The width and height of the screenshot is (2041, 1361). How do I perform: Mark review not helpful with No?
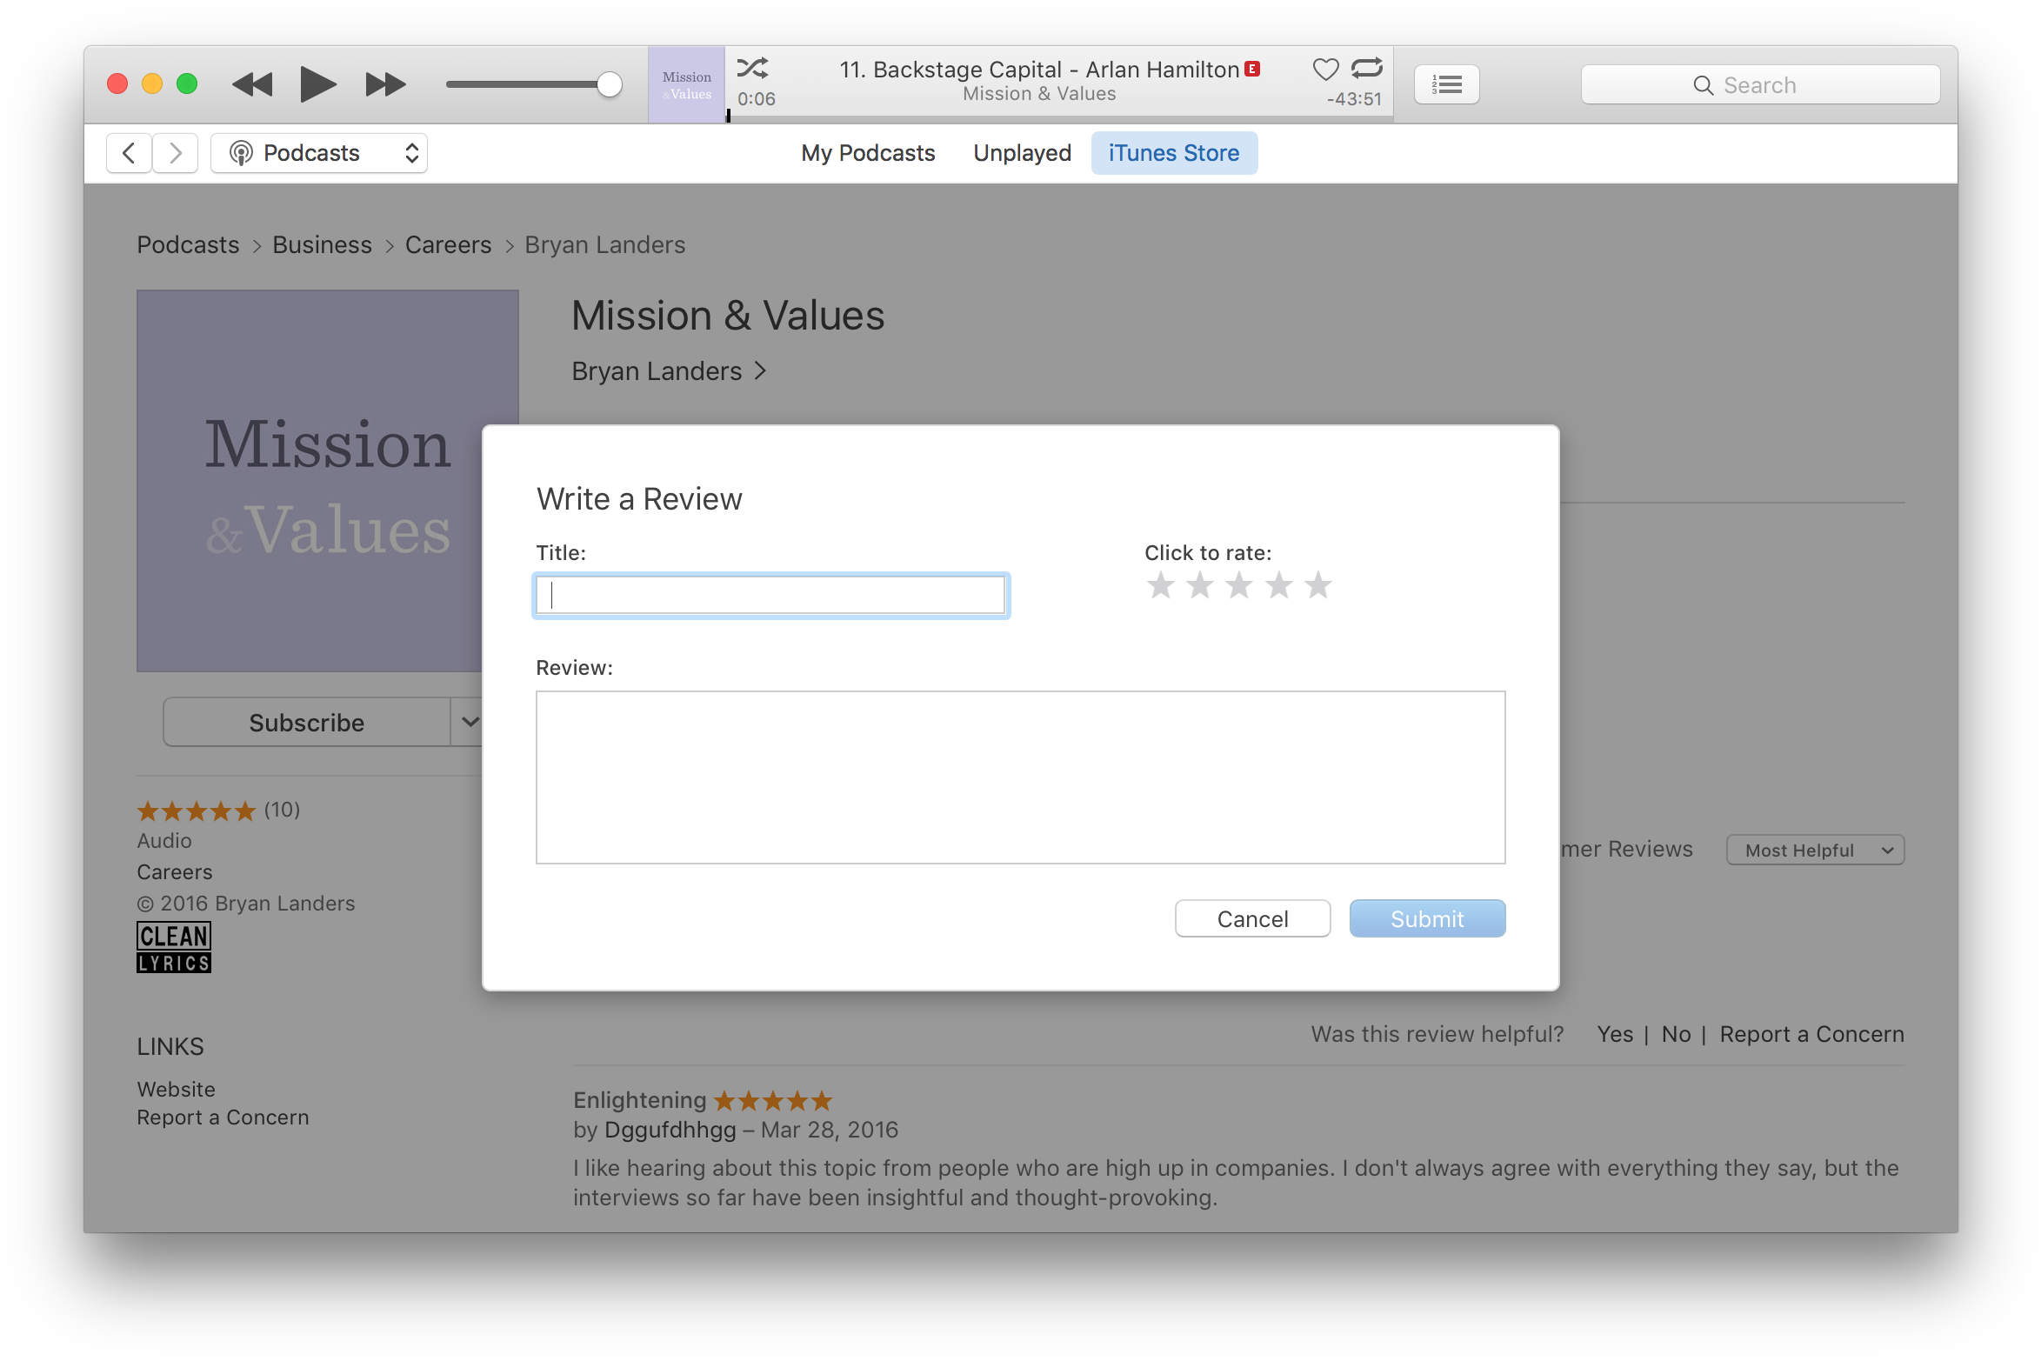pyautogui.click(x=1676, y=1035)
